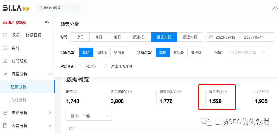Click the start date 2023-09-12
Image resolution: width=278 pixels, height=134 pixels.
coord(225,37)
